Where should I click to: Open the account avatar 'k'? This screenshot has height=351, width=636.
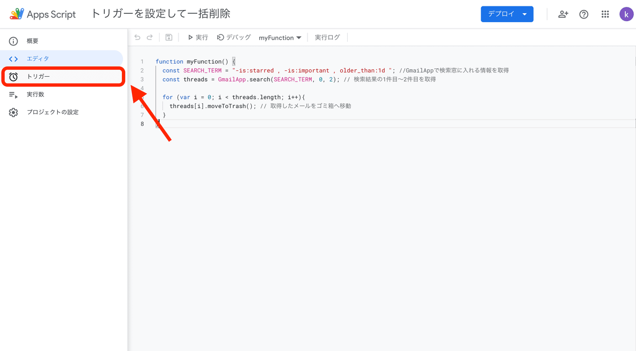[x=626, y=14]
